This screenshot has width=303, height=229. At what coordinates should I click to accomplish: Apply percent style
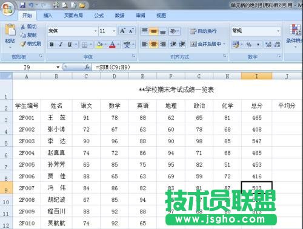(x=249, y=45)
